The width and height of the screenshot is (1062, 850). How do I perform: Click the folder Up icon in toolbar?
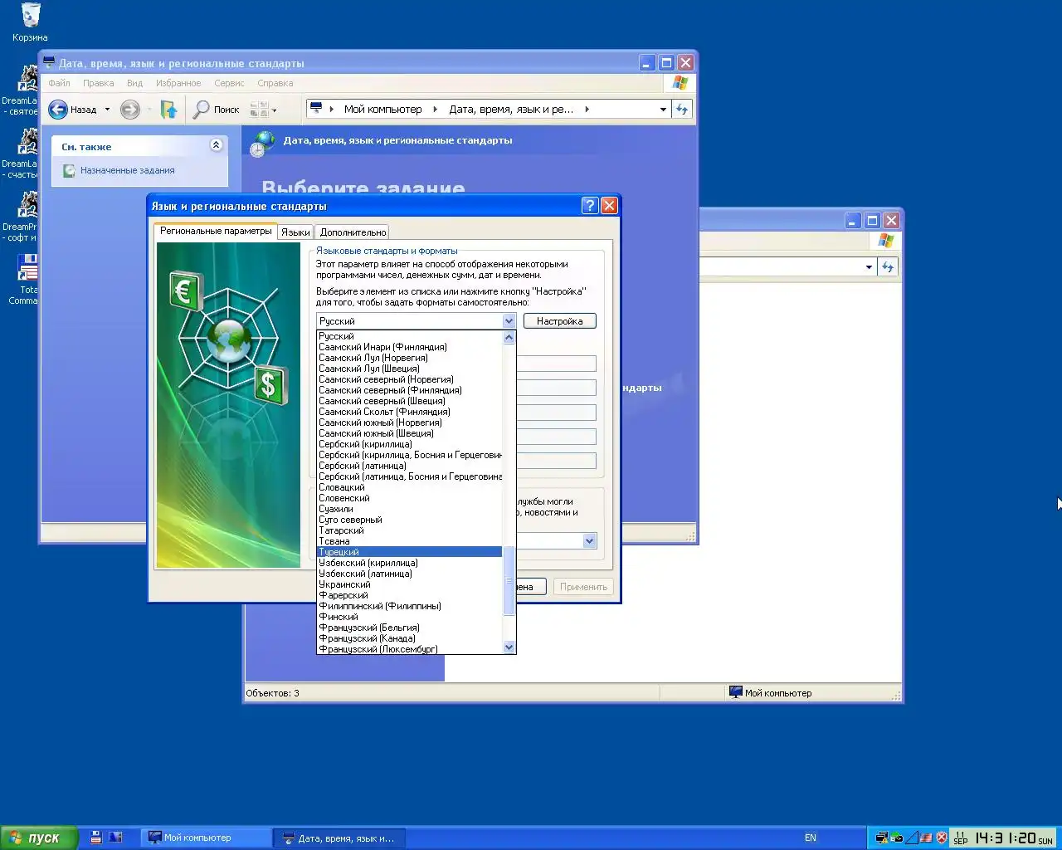pos(168,110)
